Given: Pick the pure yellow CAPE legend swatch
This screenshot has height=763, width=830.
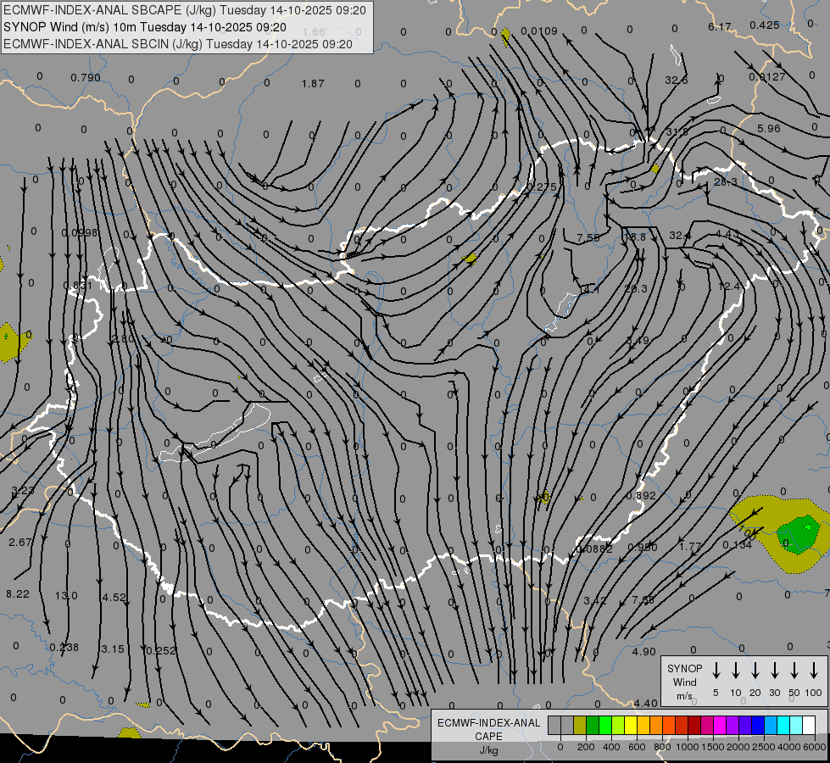Looking at the screenshot, I should click(x=631, y=726).
